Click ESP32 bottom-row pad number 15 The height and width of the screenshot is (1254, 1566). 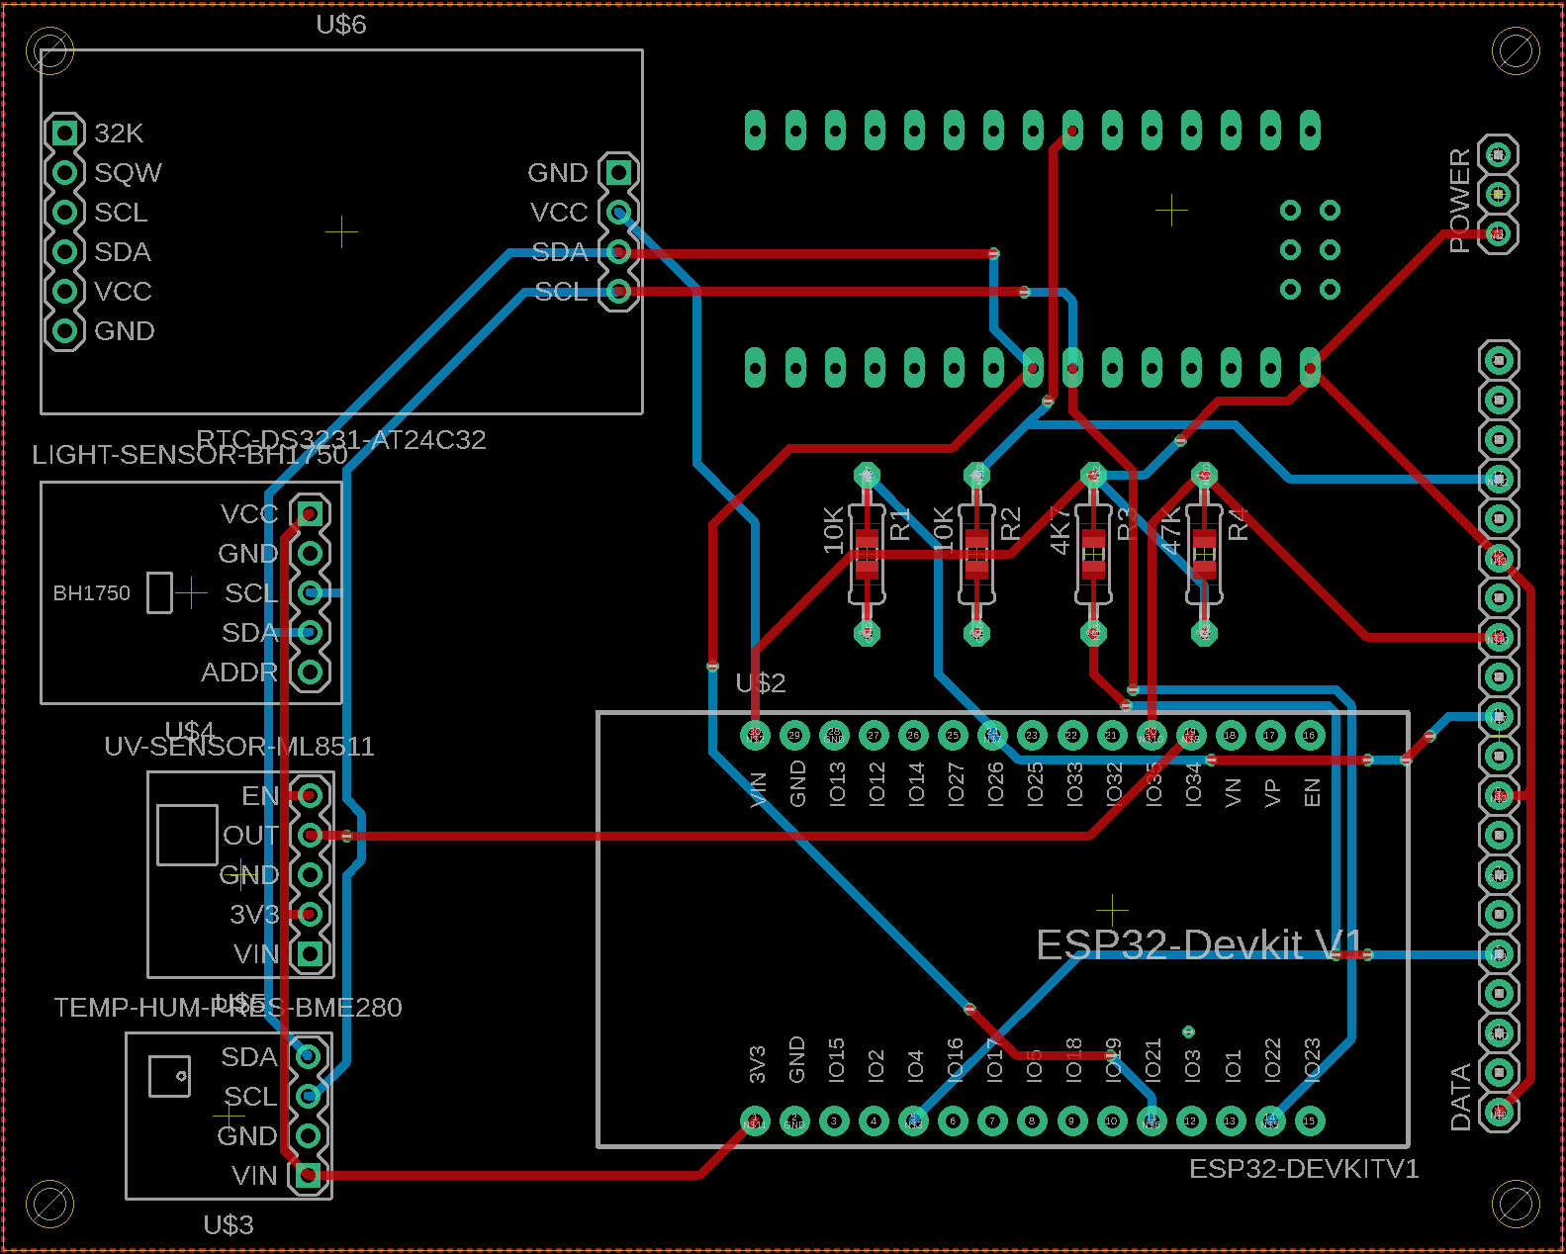coord(1310,1120)
